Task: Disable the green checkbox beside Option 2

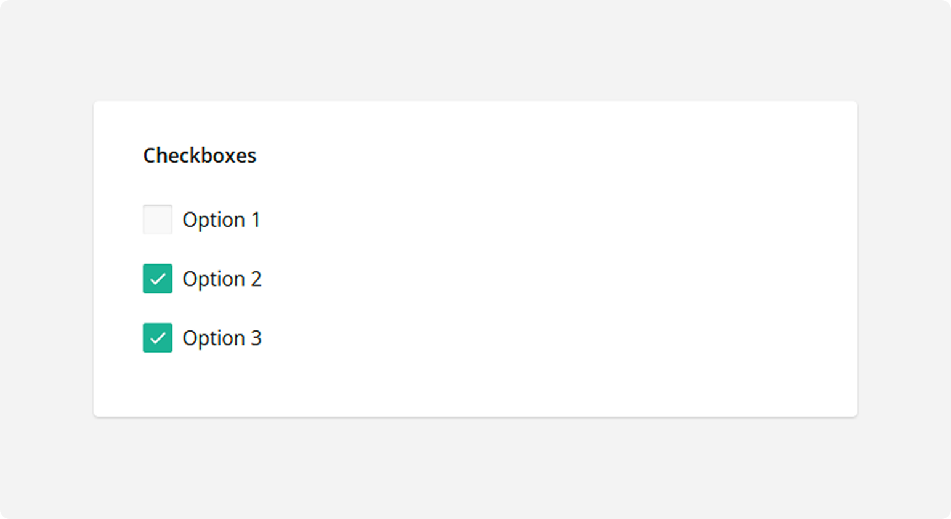Action: click(x=157, y=279)
